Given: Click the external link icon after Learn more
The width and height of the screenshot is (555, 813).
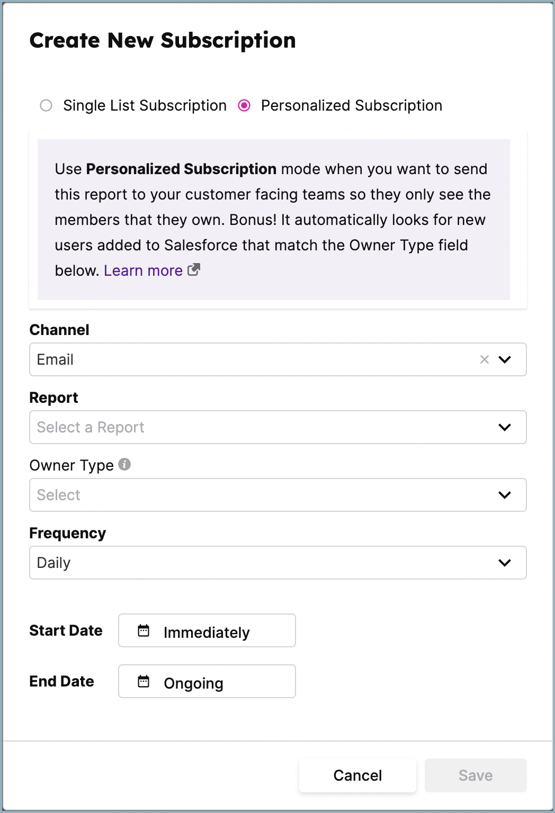Looking at the screenshot, I should click(x=194, y=269).
